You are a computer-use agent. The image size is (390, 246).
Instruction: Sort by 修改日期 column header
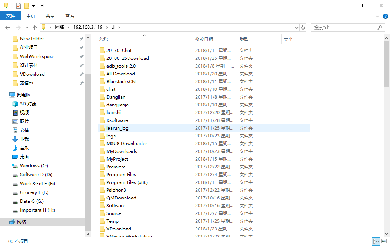click(204, 39)
